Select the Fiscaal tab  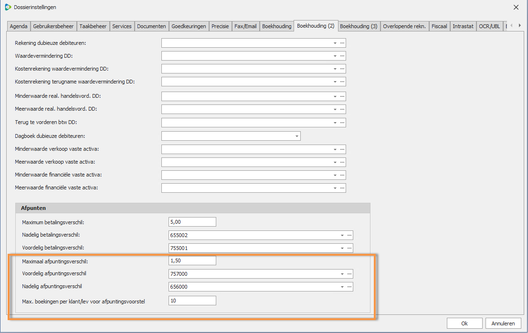[x=439, y=26]
